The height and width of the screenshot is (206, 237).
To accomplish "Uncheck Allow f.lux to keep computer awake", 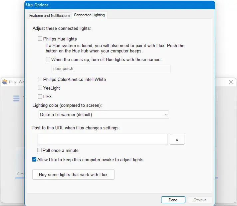I will (34, 160).
